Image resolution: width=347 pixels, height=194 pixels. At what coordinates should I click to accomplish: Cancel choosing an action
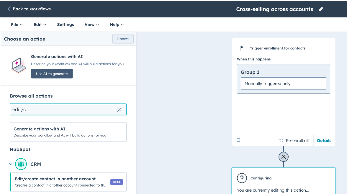123,39
